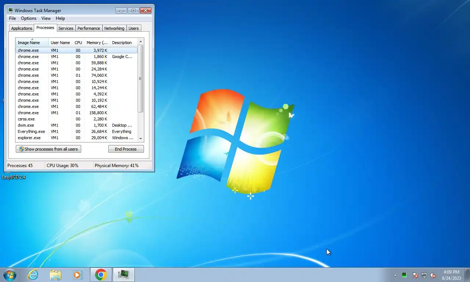Select chrome.exe row using 10,924 K
This screenshot has height=282, width=470.
click(76, 82)
